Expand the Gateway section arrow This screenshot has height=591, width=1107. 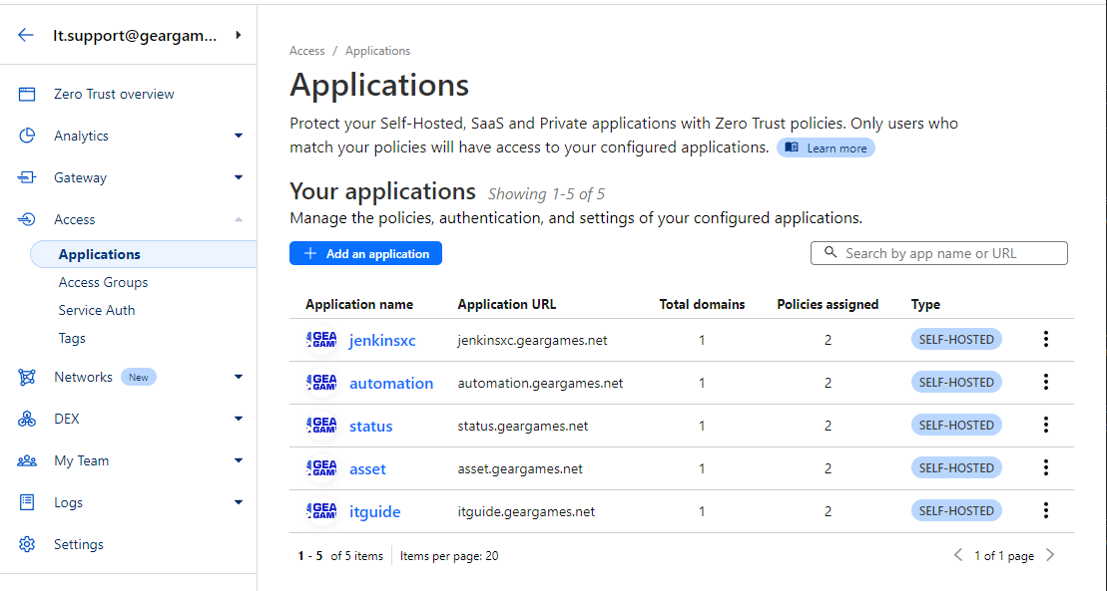pyautogui.click(x=238, y=177)
